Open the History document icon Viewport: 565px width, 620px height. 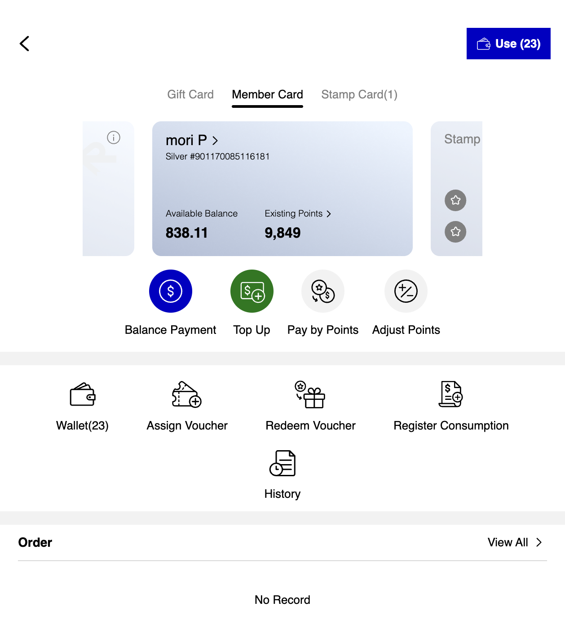coord(282,463)
